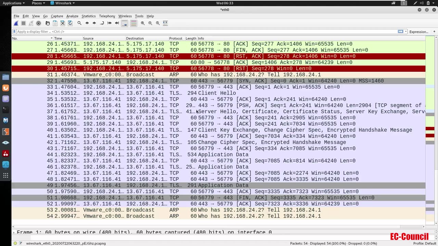Start capturing packets with the shark fin icon
The width and height of the screenshot is (438, 246).
[16, 23]
